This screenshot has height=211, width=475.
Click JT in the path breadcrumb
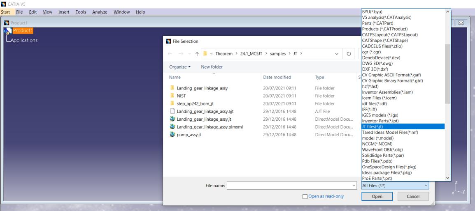(295, 53)
